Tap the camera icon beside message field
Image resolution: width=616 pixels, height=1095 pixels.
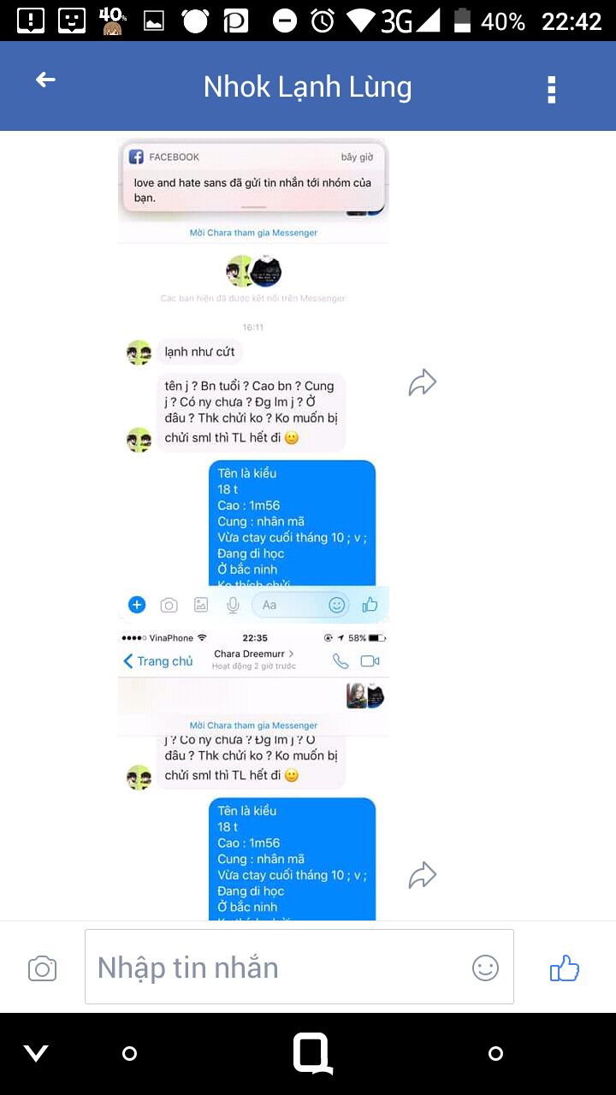[x=42, y=968]
